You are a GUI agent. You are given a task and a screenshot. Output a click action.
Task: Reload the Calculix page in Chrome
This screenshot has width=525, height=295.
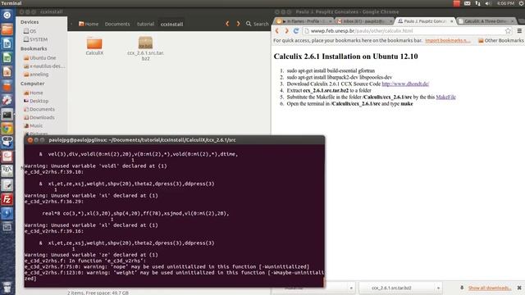point(296,31)
